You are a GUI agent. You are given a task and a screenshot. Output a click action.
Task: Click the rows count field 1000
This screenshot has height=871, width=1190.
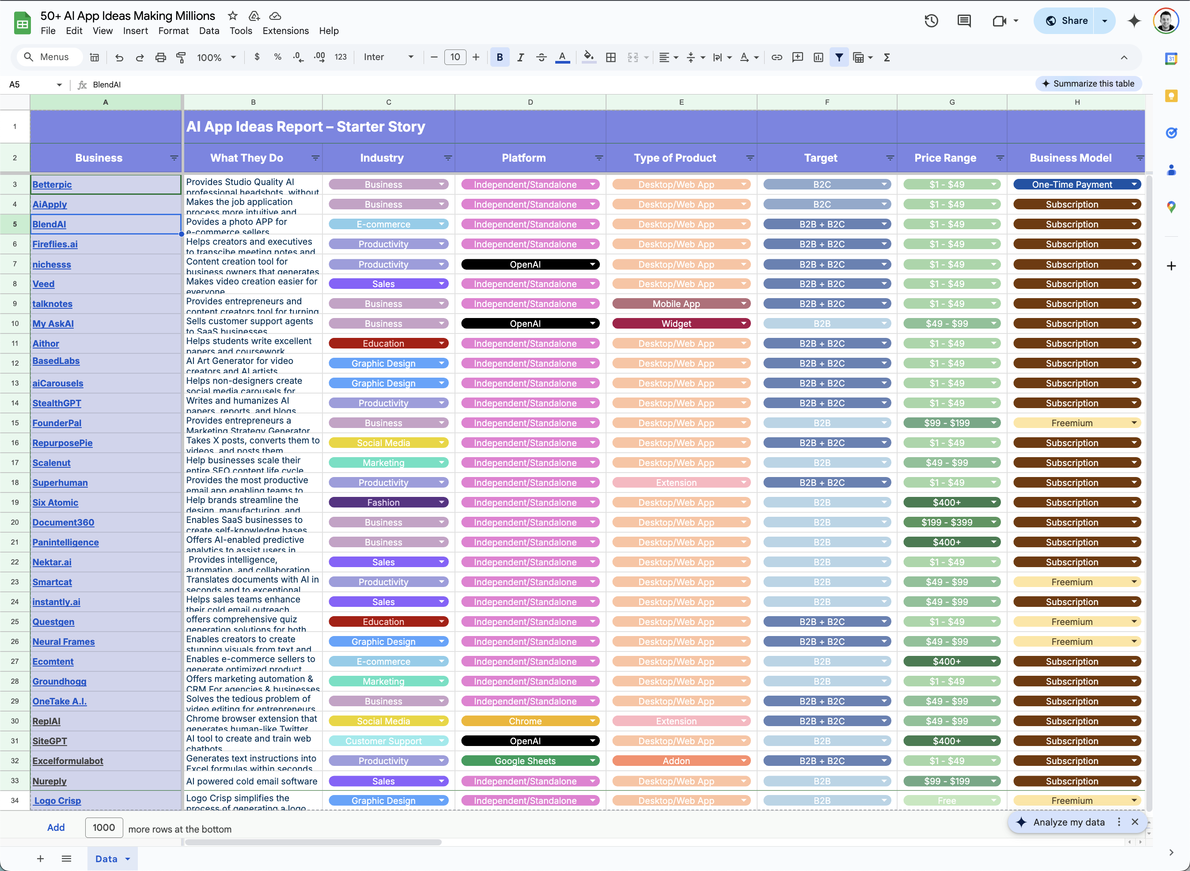pos(104,827)
